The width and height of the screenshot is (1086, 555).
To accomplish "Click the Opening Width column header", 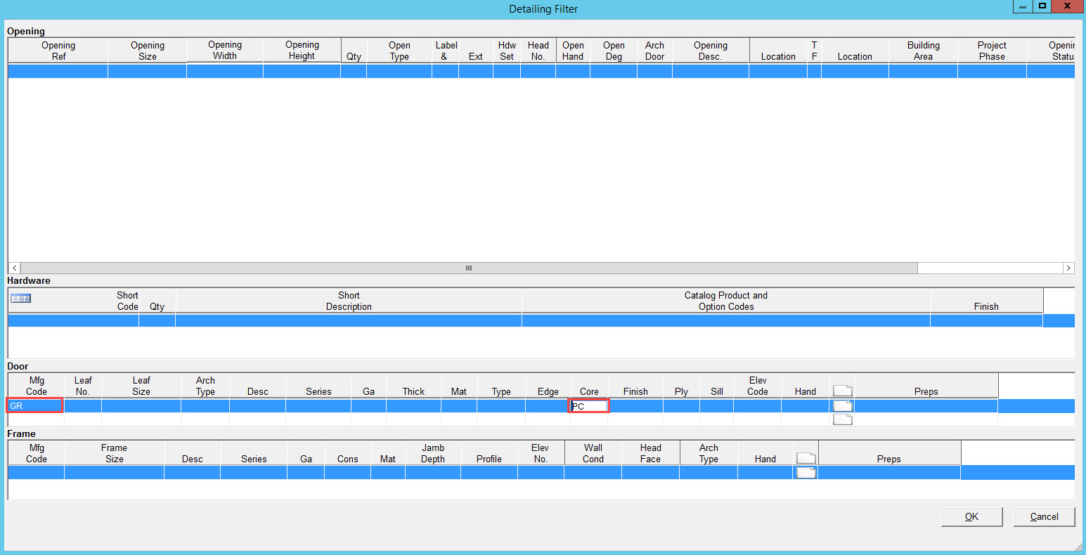I will click(225, 51).
